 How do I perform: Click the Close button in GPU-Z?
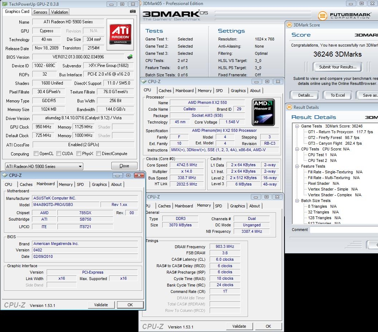(124, 166)
